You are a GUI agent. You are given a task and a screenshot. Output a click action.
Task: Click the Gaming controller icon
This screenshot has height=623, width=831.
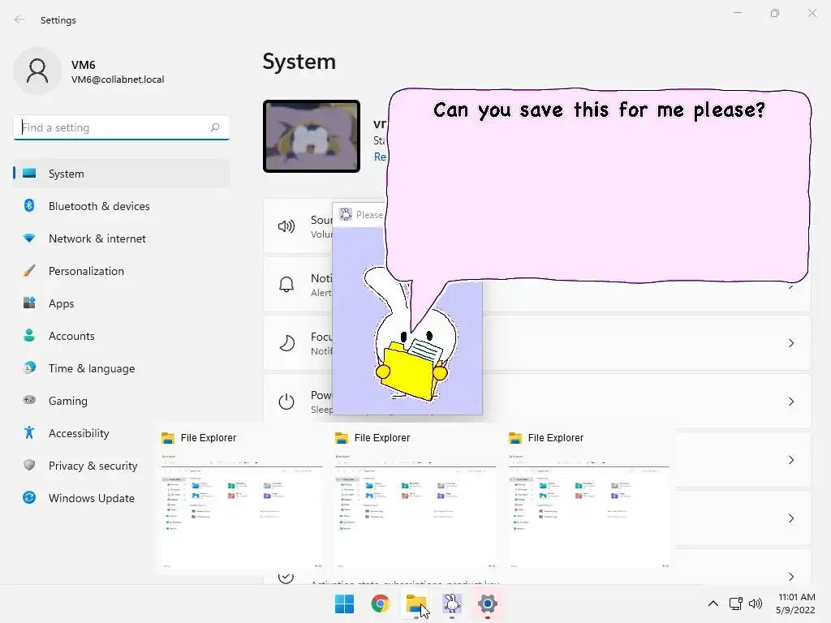[29, 400]
